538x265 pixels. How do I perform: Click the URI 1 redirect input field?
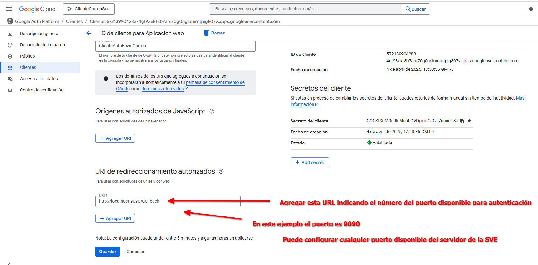tap(168, 201)
